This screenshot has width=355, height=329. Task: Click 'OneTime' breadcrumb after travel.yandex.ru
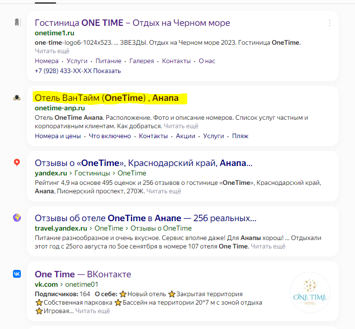pos(109,228)
